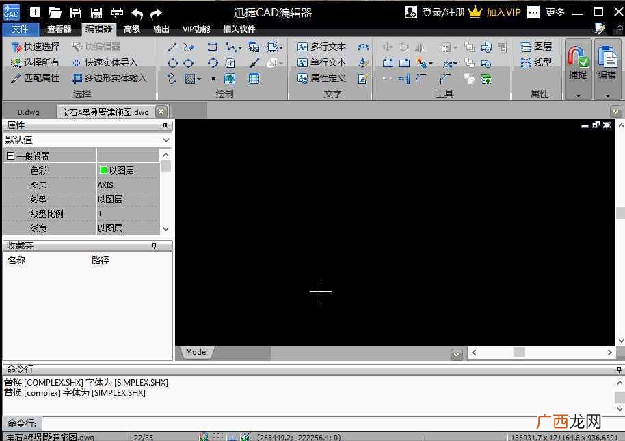Expand the 捕捉 dropdown arrow
The width and height of the screenshot is (625, 441).
(578, 95)
